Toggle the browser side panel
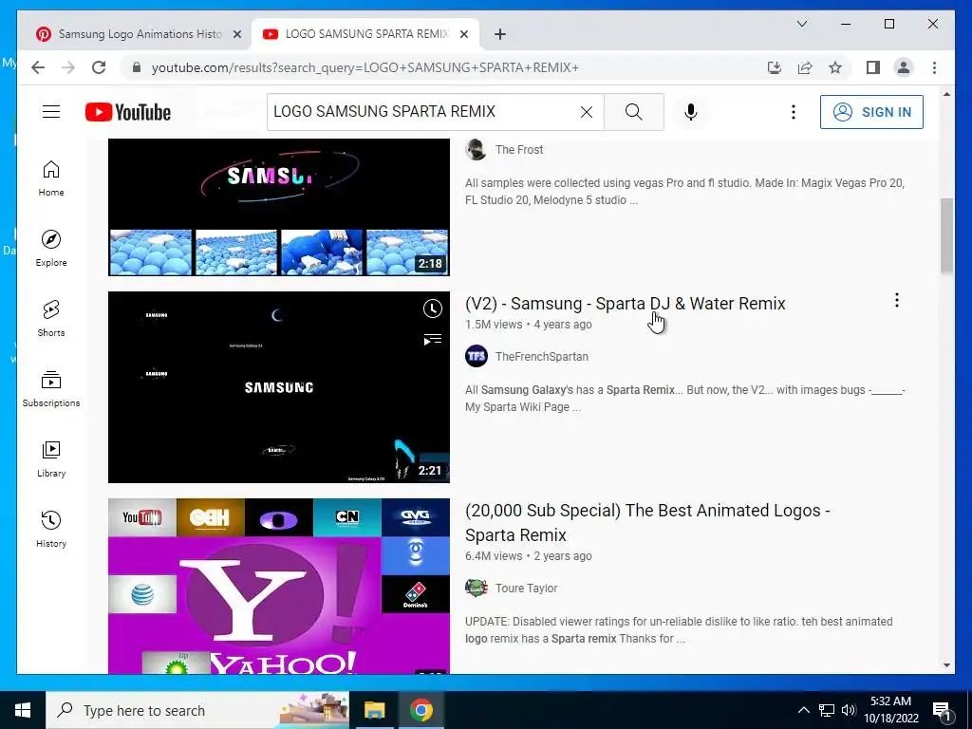The image size is (972, 729). pos(873,67)
